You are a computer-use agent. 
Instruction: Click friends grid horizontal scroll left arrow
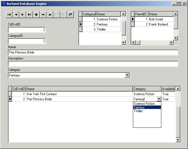click(133, 42)
